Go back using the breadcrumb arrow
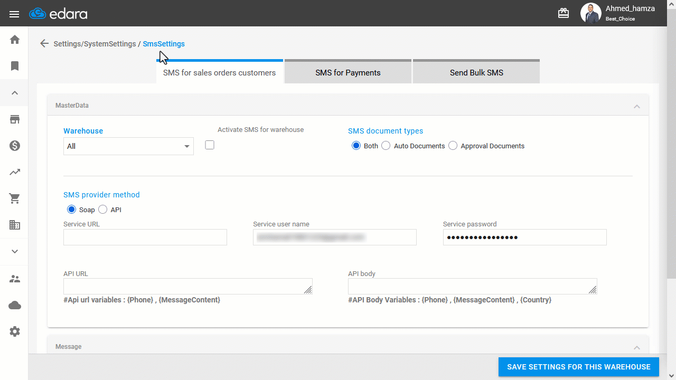The image size is (676, 380). click(44, 44)
